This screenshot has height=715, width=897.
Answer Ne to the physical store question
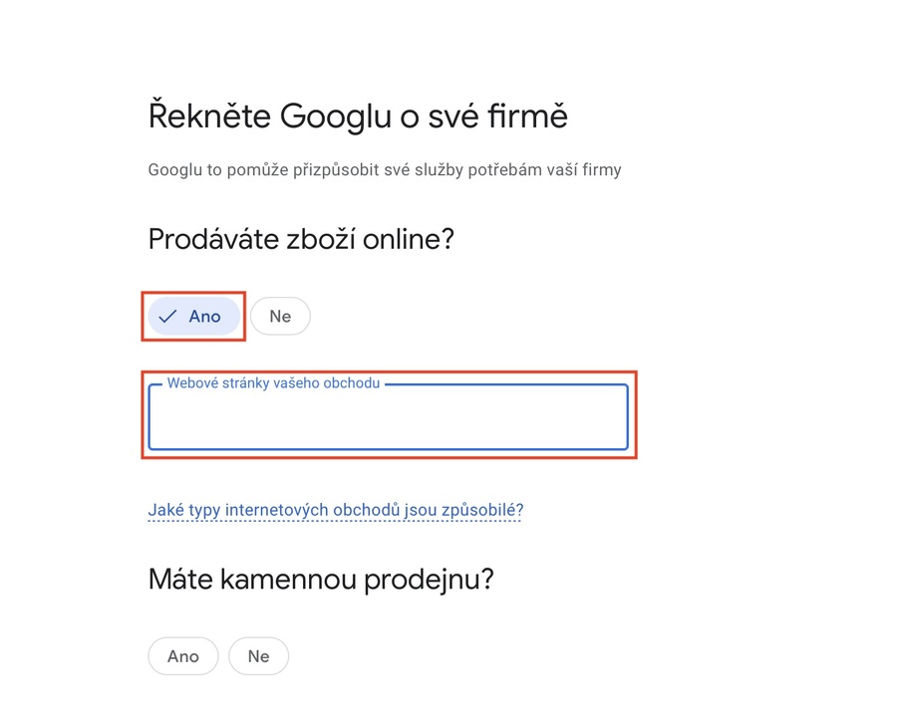pos(259,656)
